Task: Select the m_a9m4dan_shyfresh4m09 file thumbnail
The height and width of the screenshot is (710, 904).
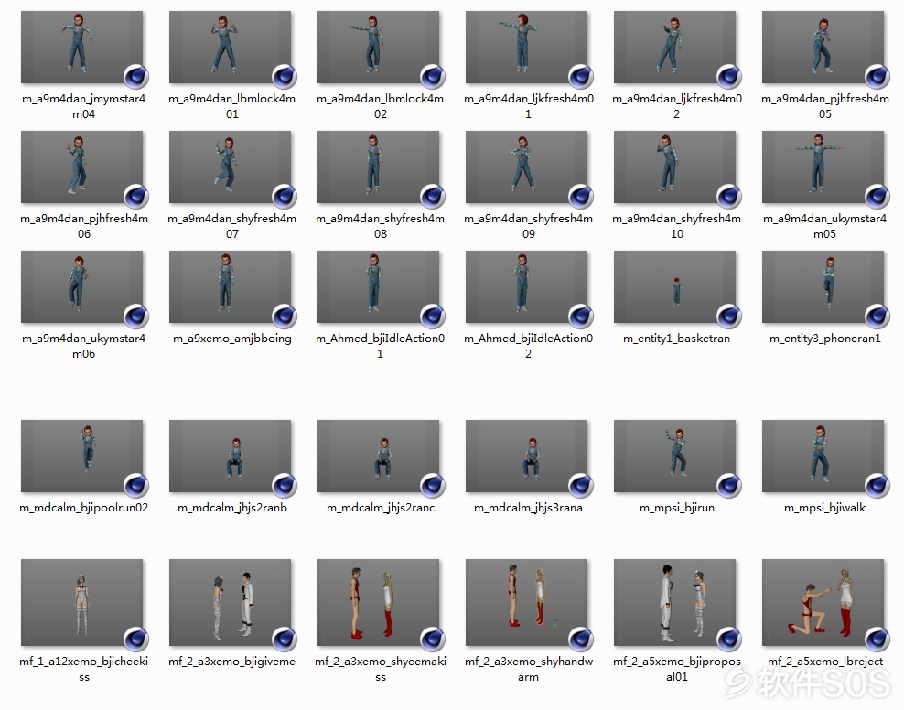Action: click(x=526, y=167)
